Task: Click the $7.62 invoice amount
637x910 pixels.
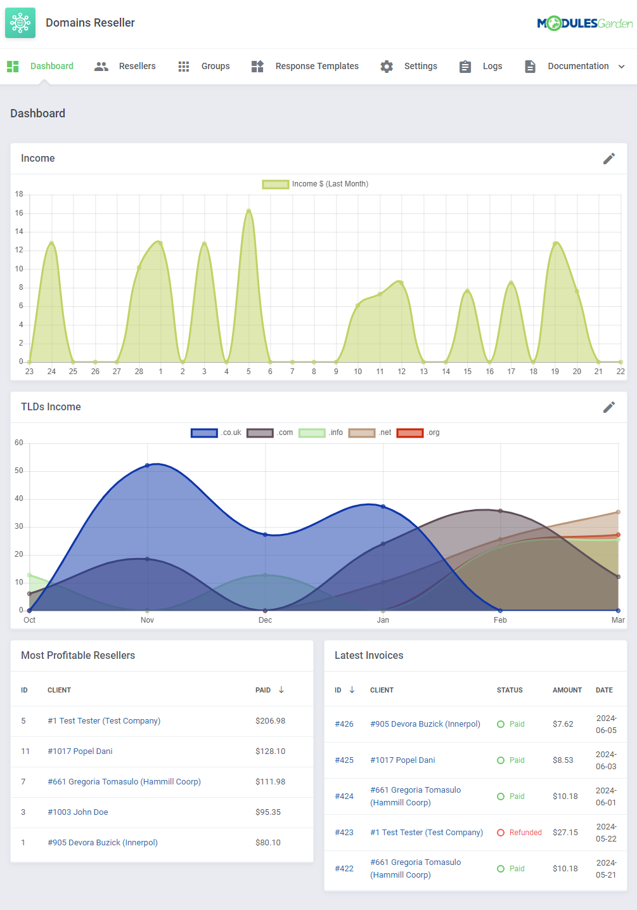Action: pyautogui.click(x=563, y=724)
